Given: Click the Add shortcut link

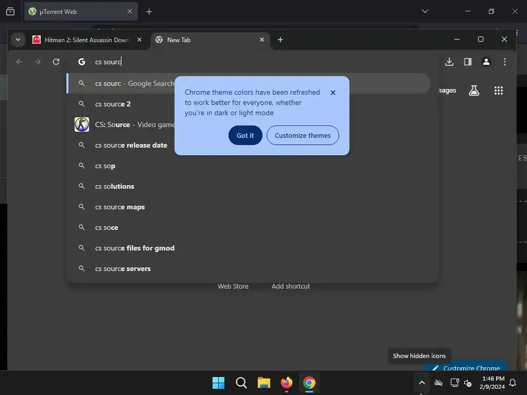Looking at the screenshot, I should point(290,286).
